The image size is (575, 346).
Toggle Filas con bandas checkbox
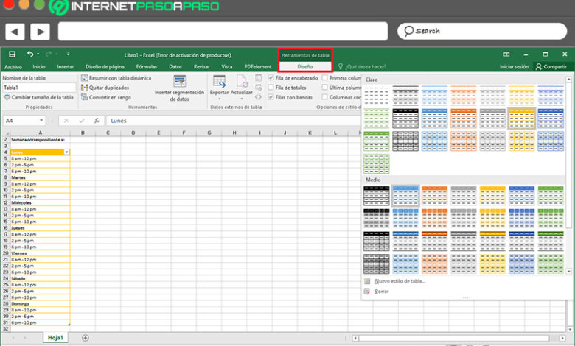pos(271,97)
